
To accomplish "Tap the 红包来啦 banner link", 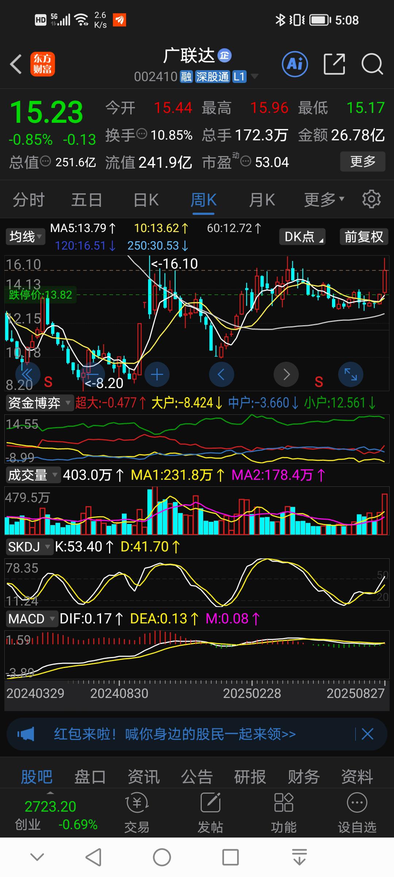I will pyautogui.click(x=175, y=734).
